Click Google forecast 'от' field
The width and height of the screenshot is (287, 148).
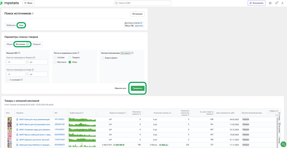tap(16, 74)
